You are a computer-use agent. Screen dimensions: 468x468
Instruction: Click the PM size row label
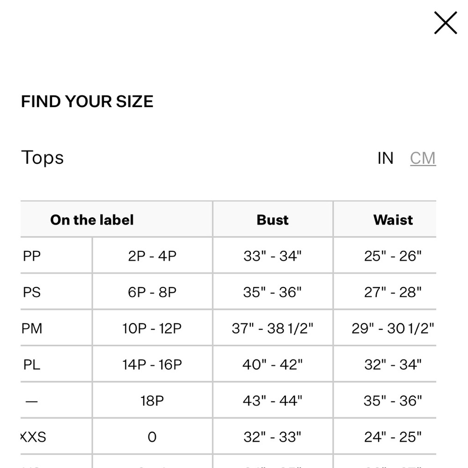(x=33, y=328)
